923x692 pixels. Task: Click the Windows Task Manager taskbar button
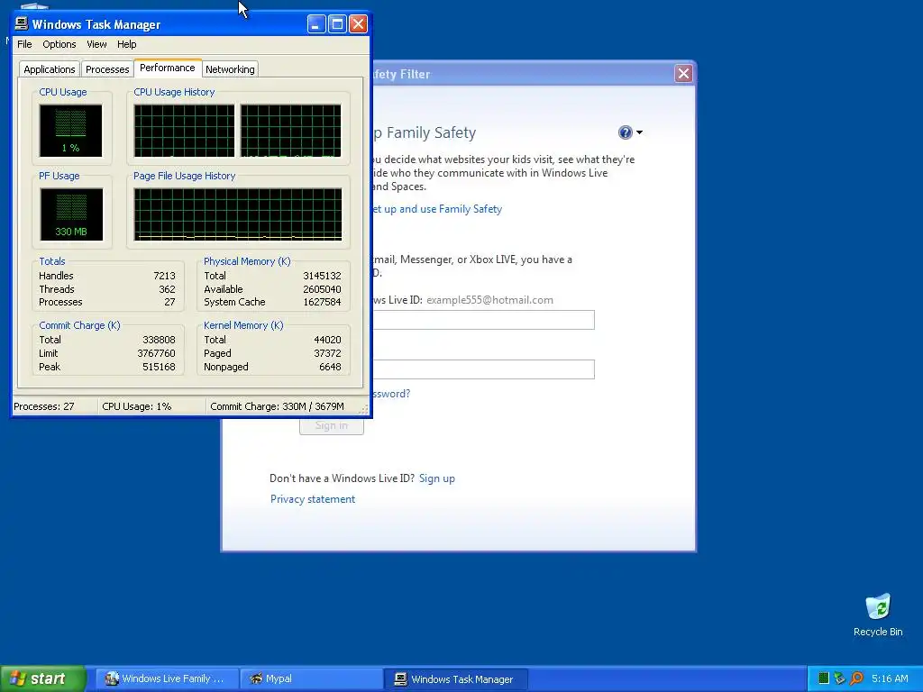pyautogui.click(x=456, y=679)
